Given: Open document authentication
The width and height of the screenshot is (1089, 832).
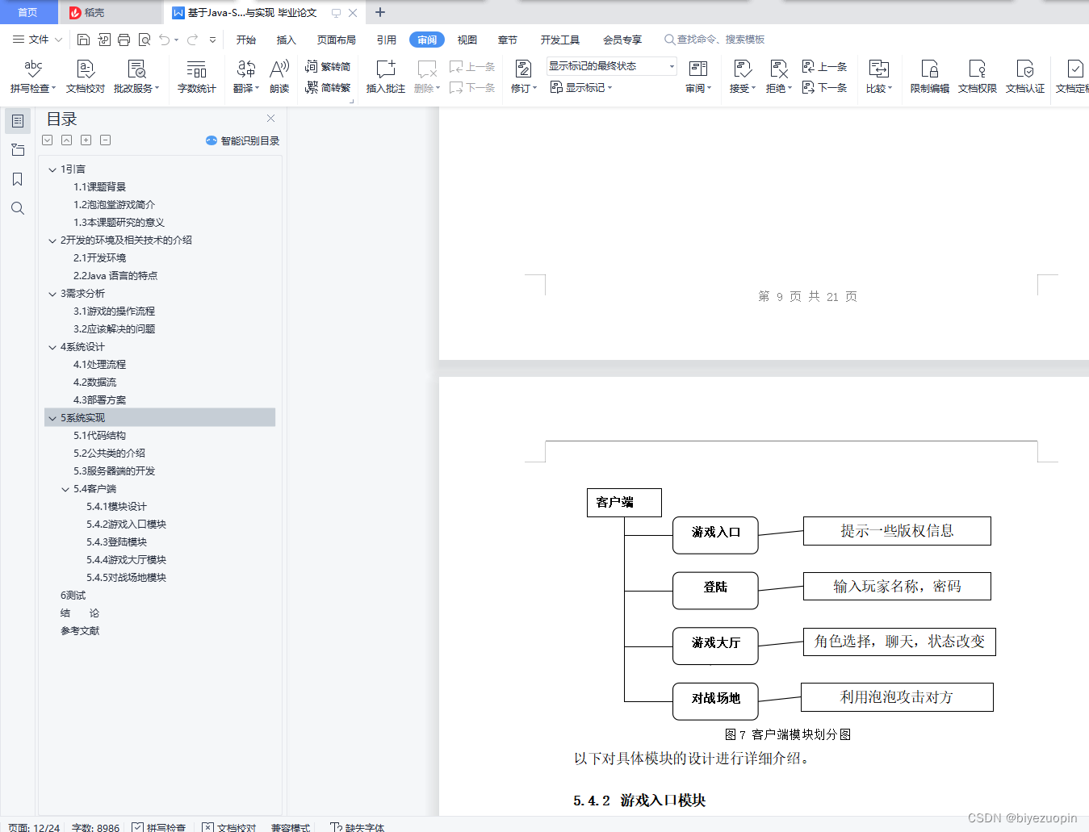Looking at the screenshot, I should click(1025, 77).
